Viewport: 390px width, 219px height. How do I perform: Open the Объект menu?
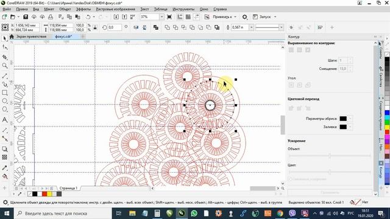(x=65, y=9)
